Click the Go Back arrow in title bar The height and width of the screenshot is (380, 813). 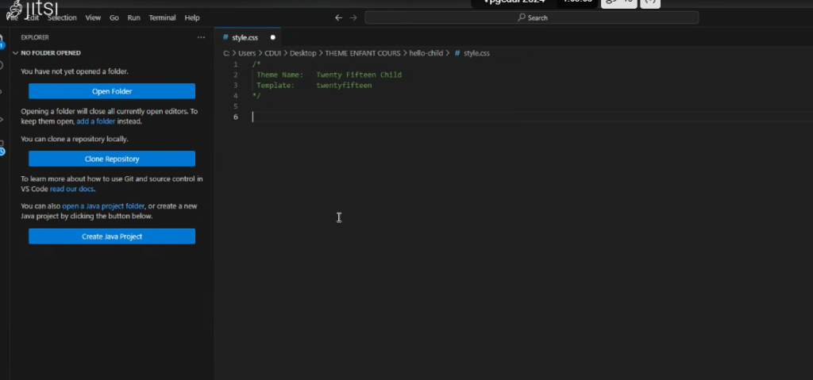pos(338,17)
